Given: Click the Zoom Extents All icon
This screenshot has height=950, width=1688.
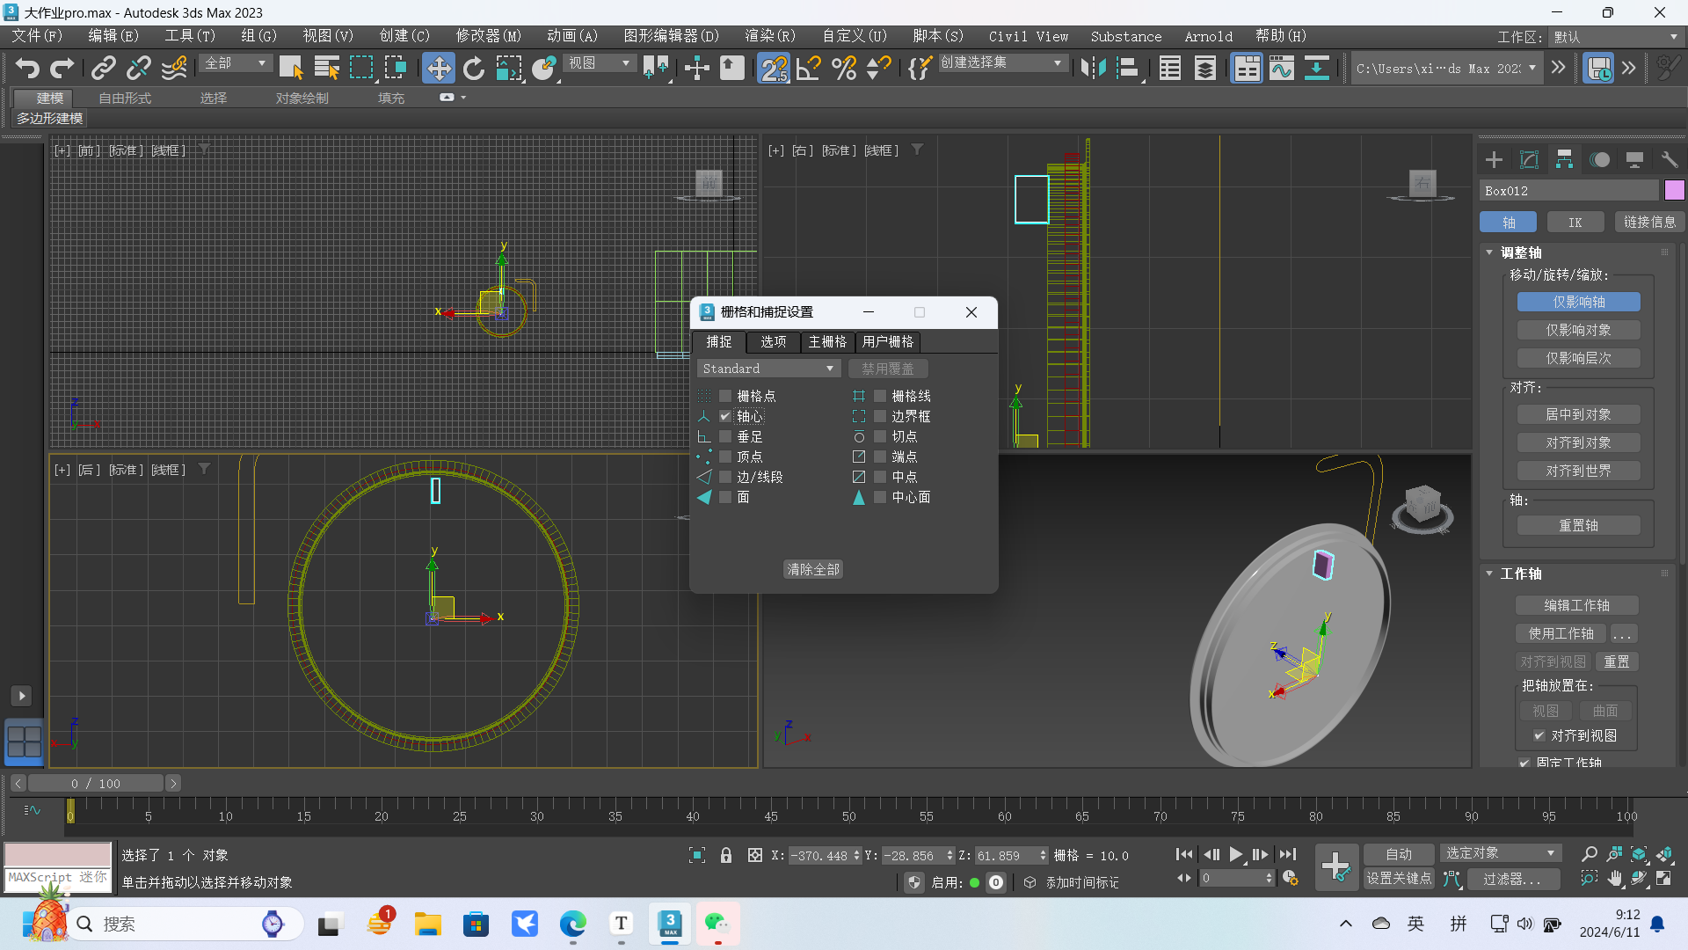Looking at the screenshot, I should click(x=1664, y=854).
